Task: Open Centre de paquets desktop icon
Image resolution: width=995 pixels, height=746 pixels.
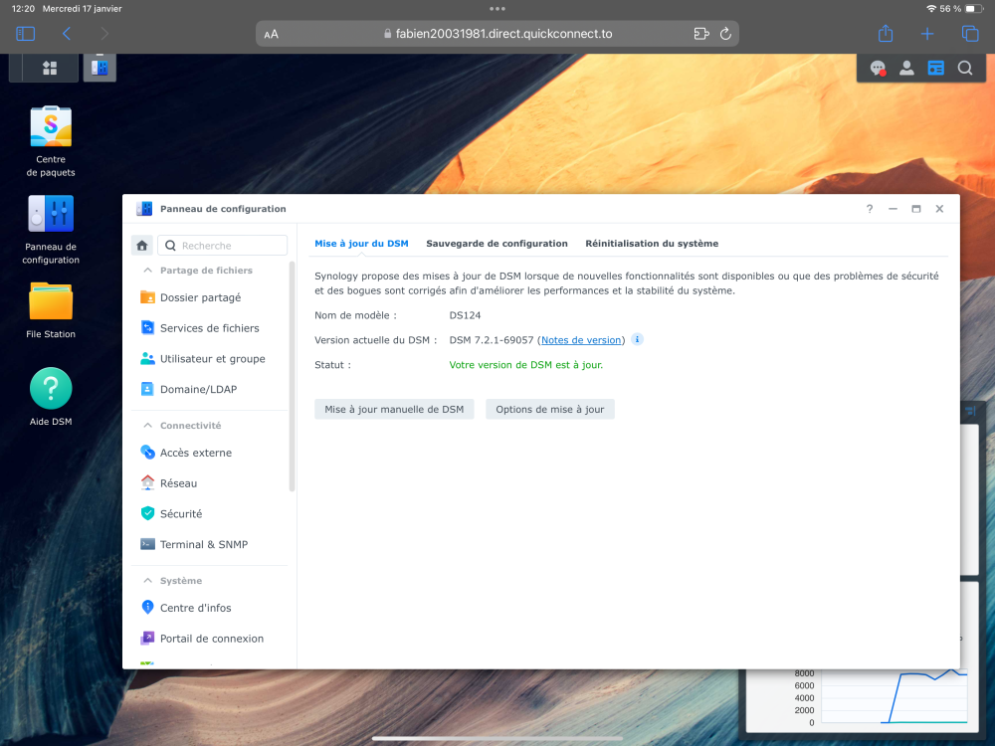Action: pyautogui.click(x=51, y=126)
